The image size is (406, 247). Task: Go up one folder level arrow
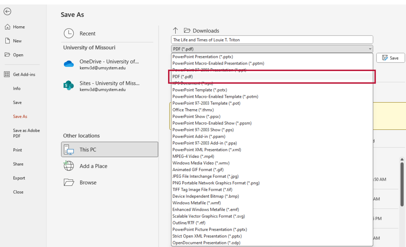pyautogui.click(x=175, y=31)
